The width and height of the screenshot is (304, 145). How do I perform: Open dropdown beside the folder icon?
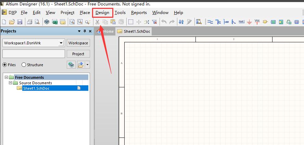pos(87,65)
